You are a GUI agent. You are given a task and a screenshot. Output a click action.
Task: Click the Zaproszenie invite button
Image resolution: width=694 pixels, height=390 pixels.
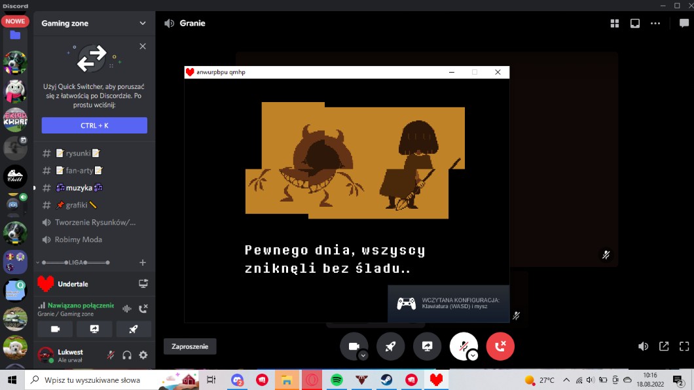pos(189,347)
